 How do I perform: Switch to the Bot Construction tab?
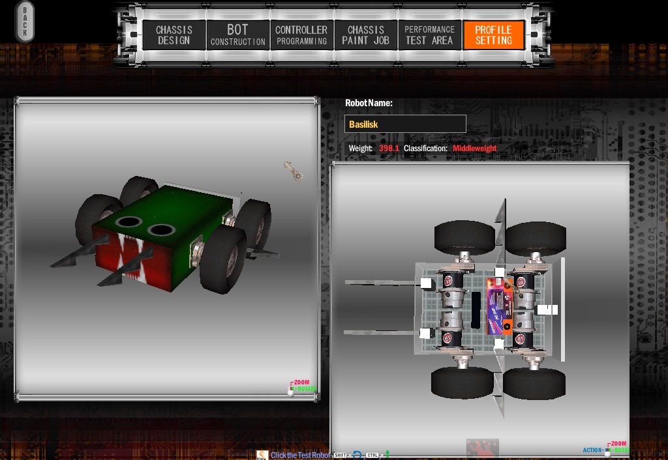click(x=237, y=35)
